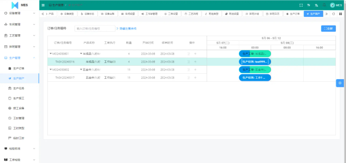Click edit icon in the MO24050801 row

click(189, 54)
